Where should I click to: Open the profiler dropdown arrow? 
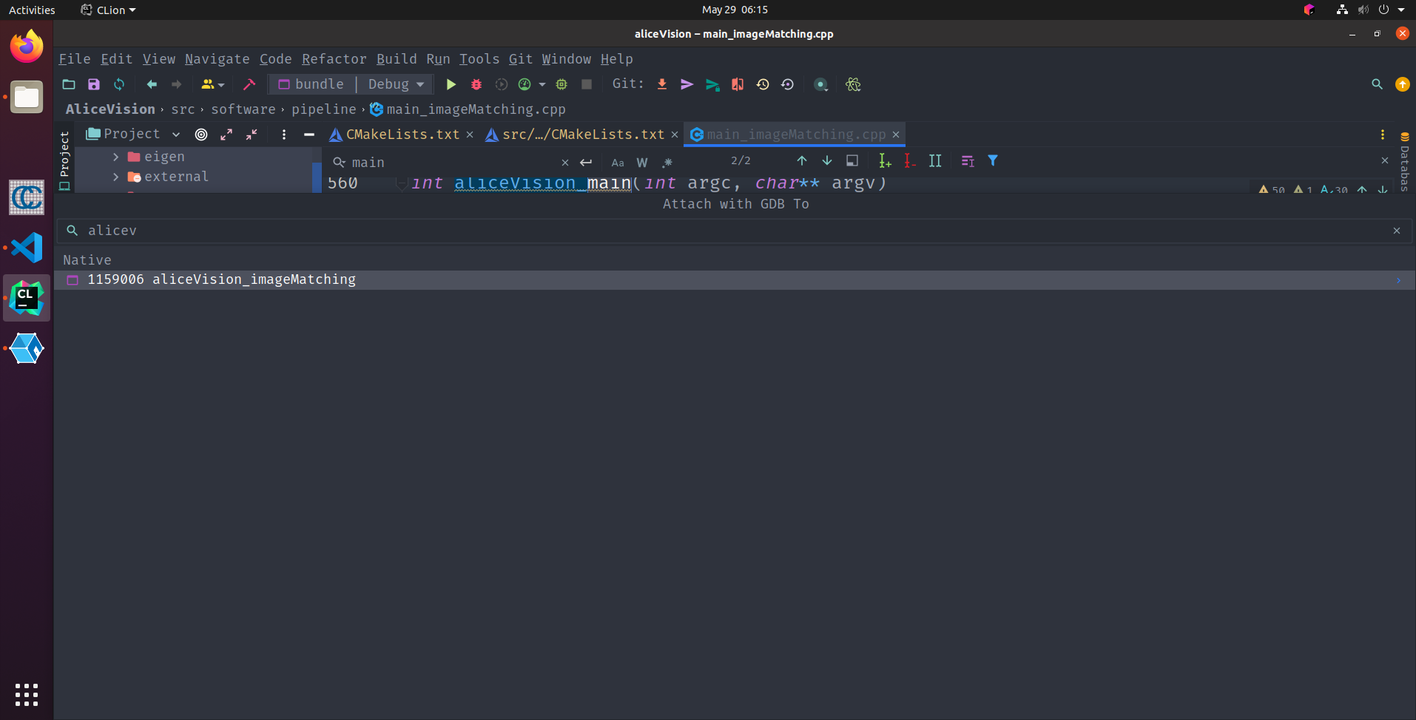click(542, 84)
